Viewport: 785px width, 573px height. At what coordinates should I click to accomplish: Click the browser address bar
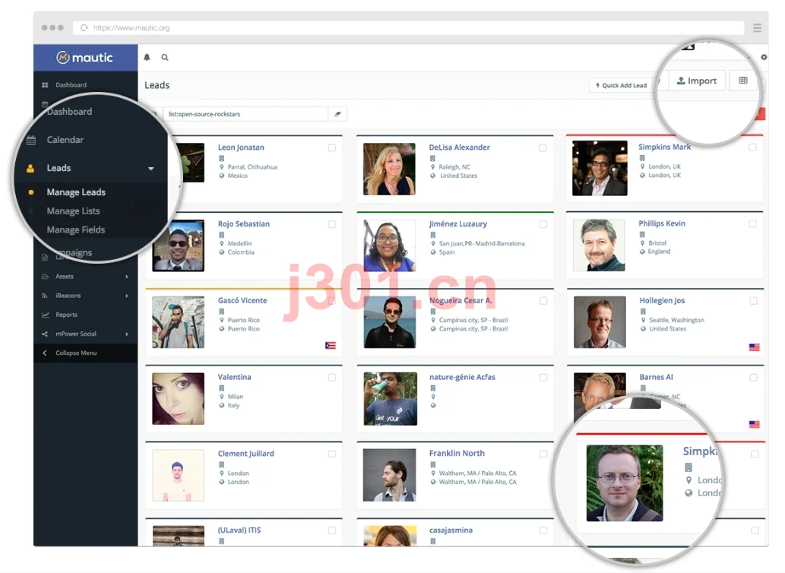409,27
